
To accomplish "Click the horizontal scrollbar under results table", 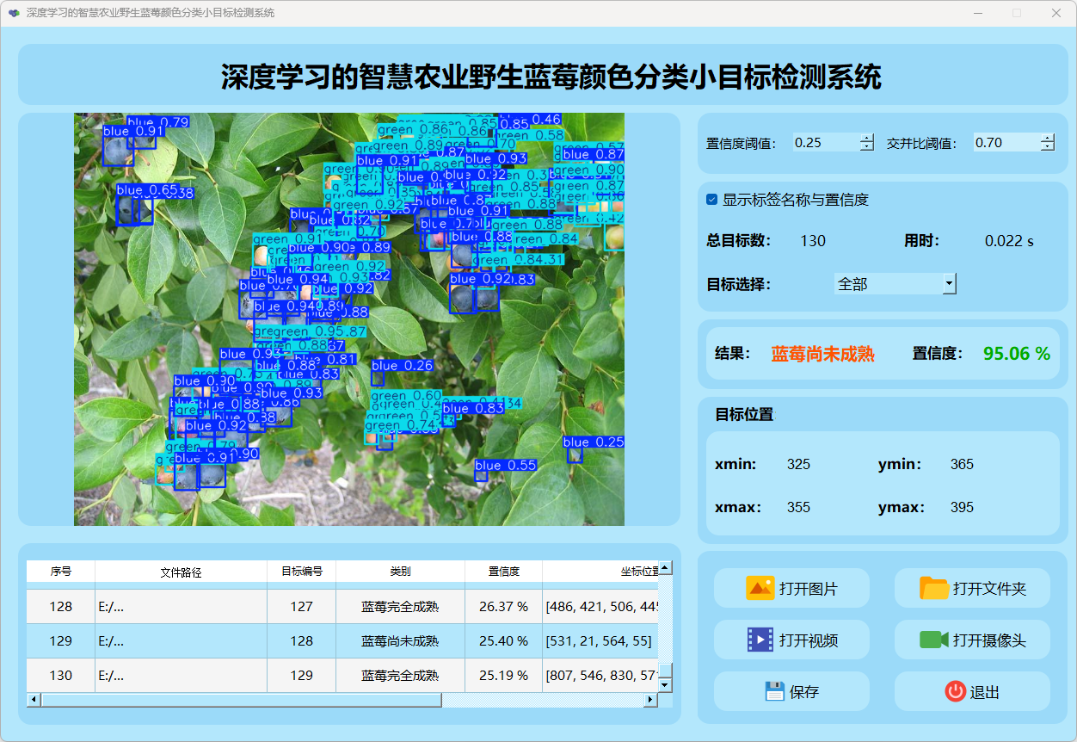I will pyautogui.click(x=241, y=700).
